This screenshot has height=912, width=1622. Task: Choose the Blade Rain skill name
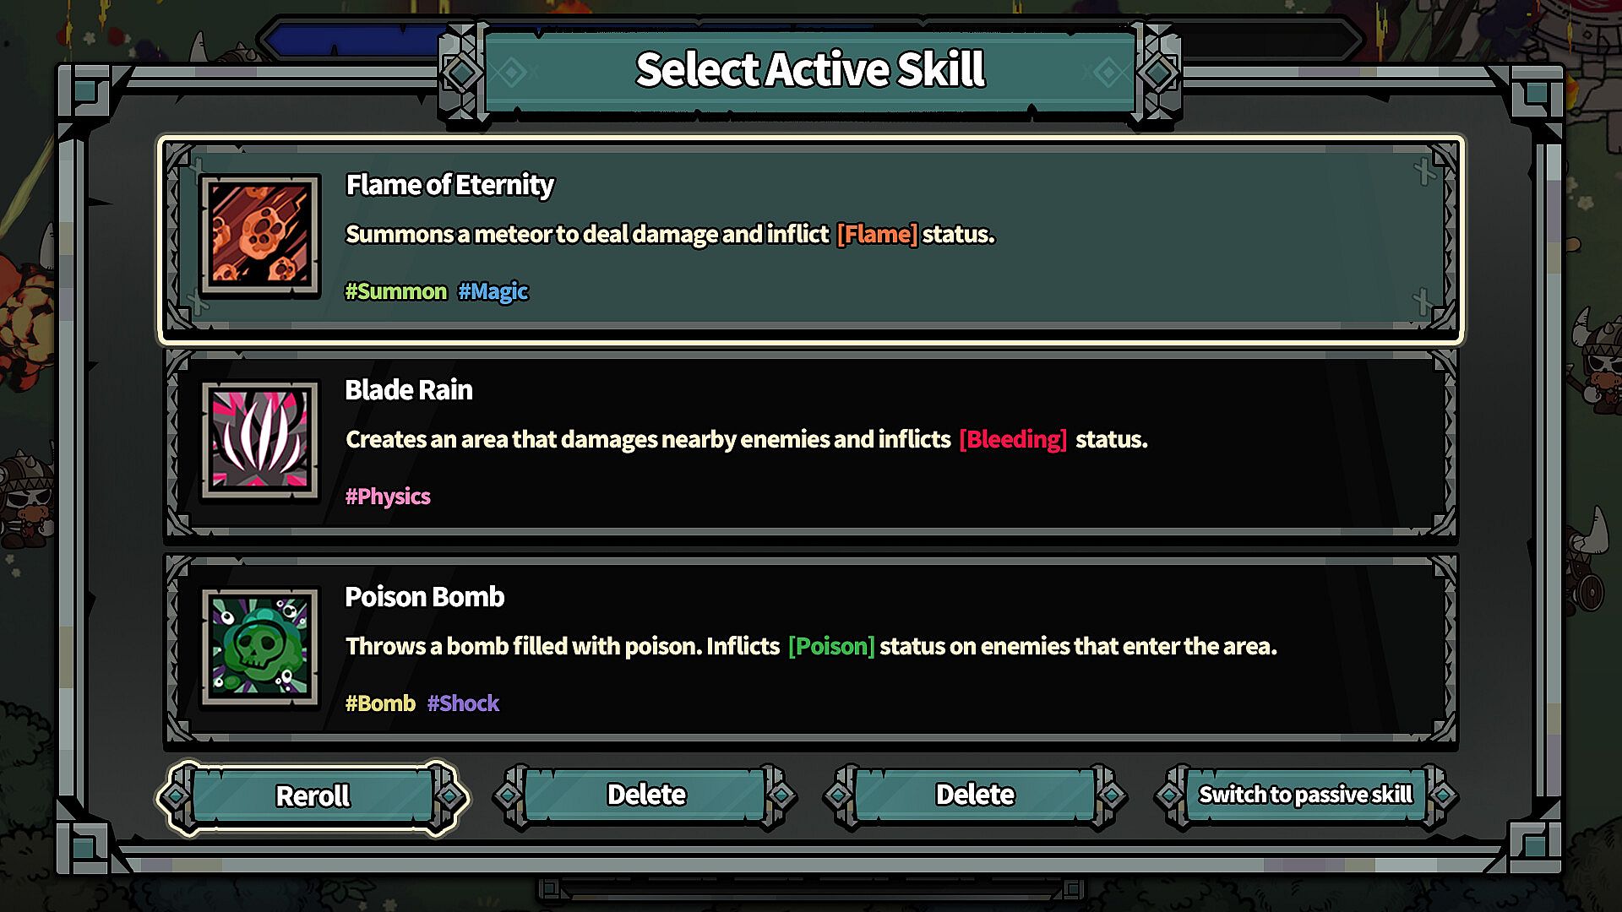tap(409, 390)
